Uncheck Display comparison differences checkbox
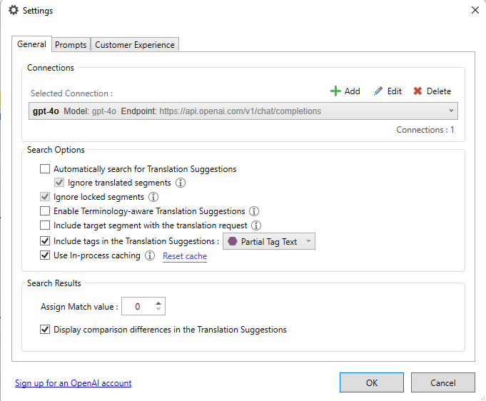 tap(46, 330)
